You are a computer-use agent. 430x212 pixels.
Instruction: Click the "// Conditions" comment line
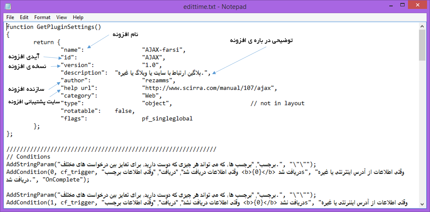click(x=28, y=157)
